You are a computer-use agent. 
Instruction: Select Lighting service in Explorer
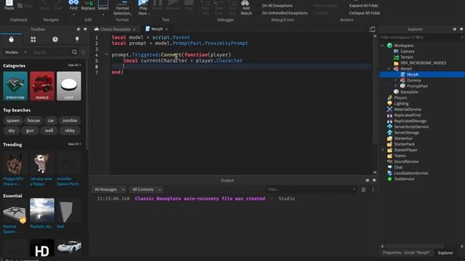(x=401, y=104)
